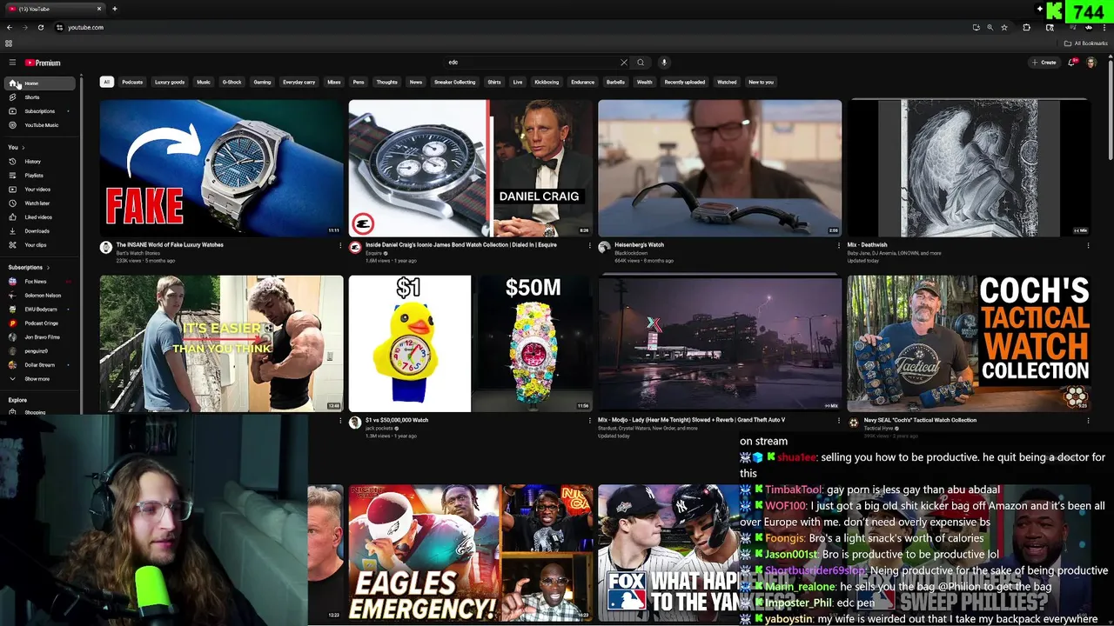1114x626 pixels.
Task: Select the Sneaker Collecting filter chip
Action: [455, 82]
